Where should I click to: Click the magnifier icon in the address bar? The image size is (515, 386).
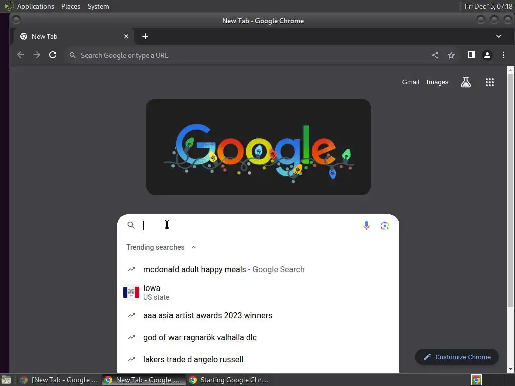pos(73,55)
